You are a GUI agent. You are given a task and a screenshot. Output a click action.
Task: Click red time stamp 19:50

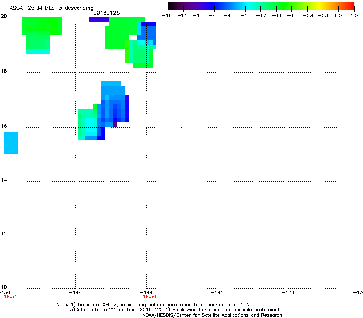[x=149, y=297]
